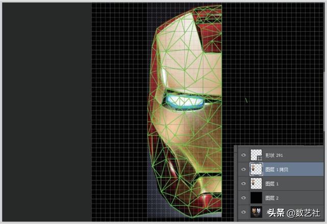Click the black thumbnail of 图层 2
327x224 pixels.
(x=256, y=198)
